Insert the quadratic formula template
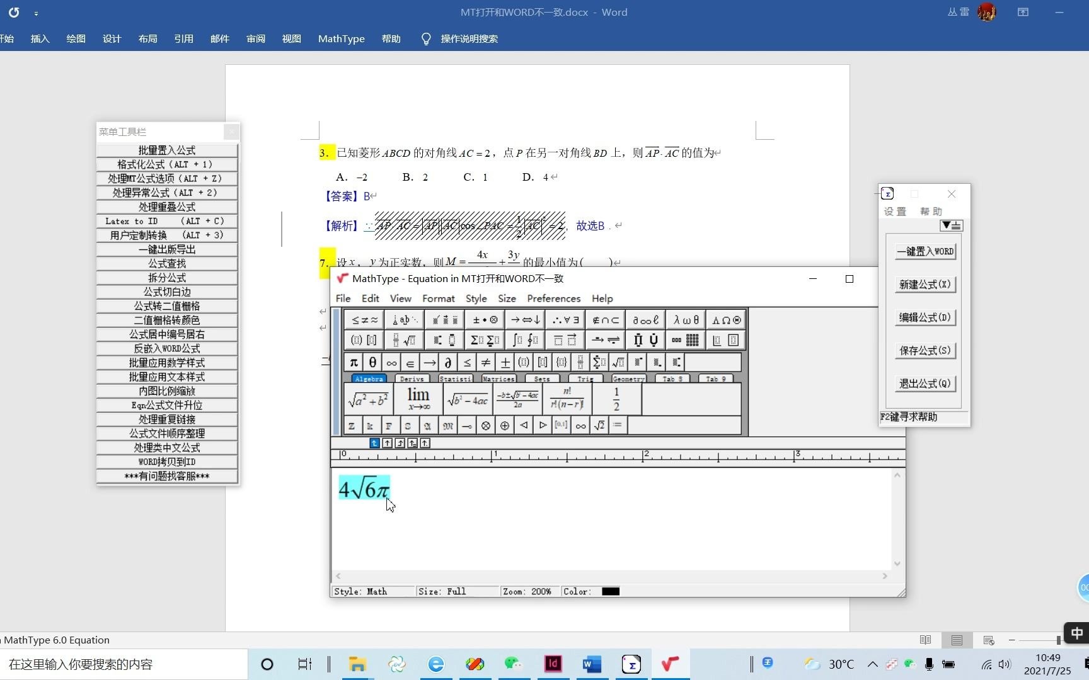Screen dimensions: 1089x680 (517, 399)
